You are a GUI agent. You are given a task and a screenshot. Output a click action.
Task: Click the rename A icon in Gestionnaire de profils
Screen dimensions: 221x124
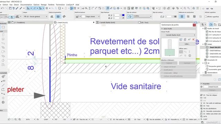click(189, 40)
